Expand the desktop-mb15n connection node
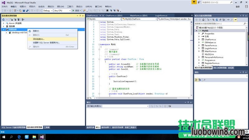249x140 pixels. tap(6, 33)
